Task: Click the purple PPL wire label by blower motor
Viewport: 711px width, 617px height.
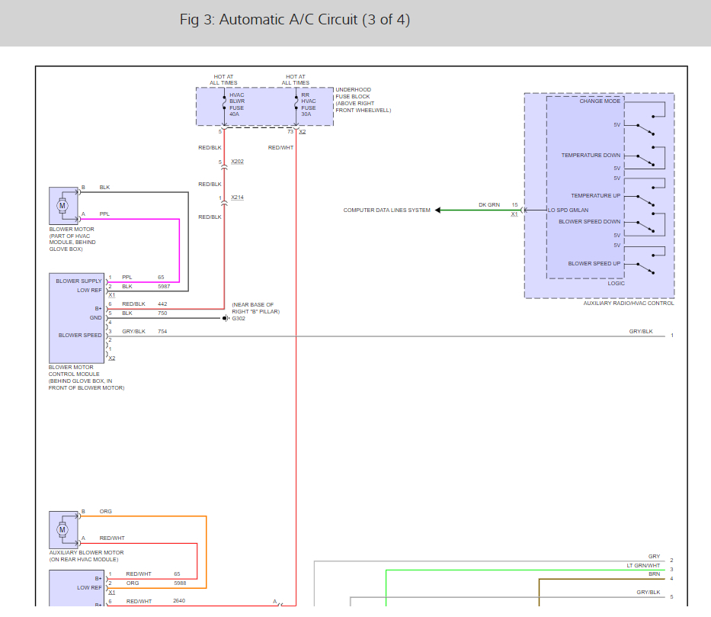Action: (104, 214)
